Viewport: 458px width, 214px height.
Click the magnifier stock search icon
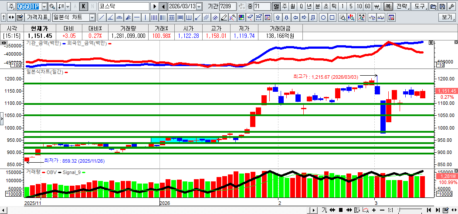tap(52, 7)
